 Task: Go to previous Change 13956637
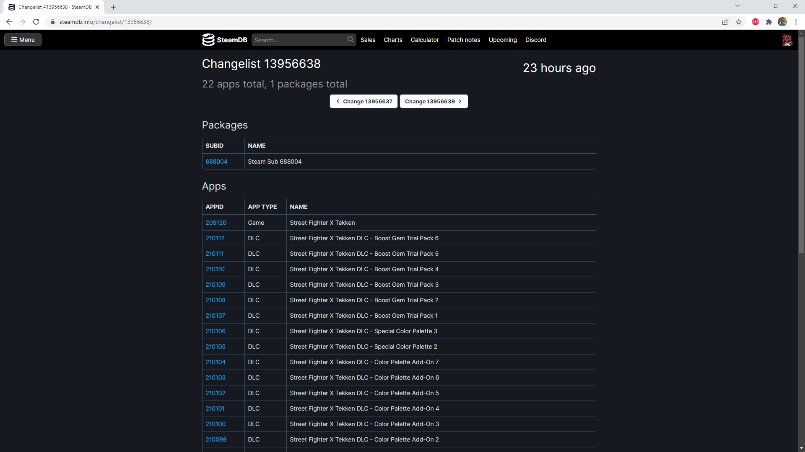pos(364,101)
